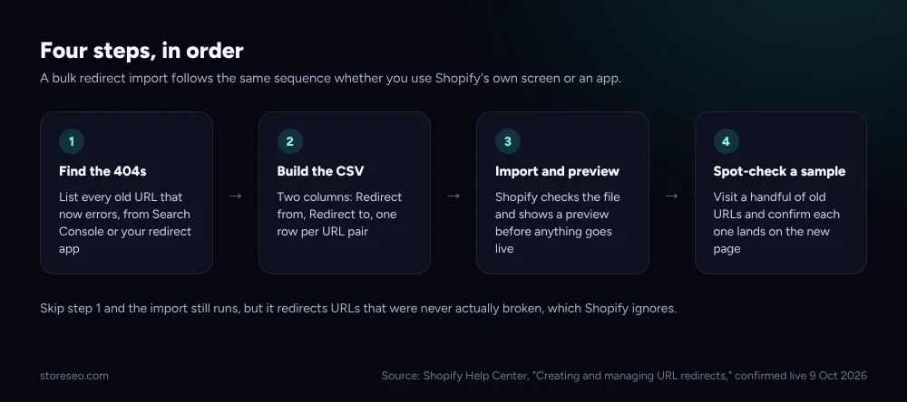This screenshot has width=907, height=402.
Task: Click the bulk redirect import subtitle
Action: click(331, 79)
